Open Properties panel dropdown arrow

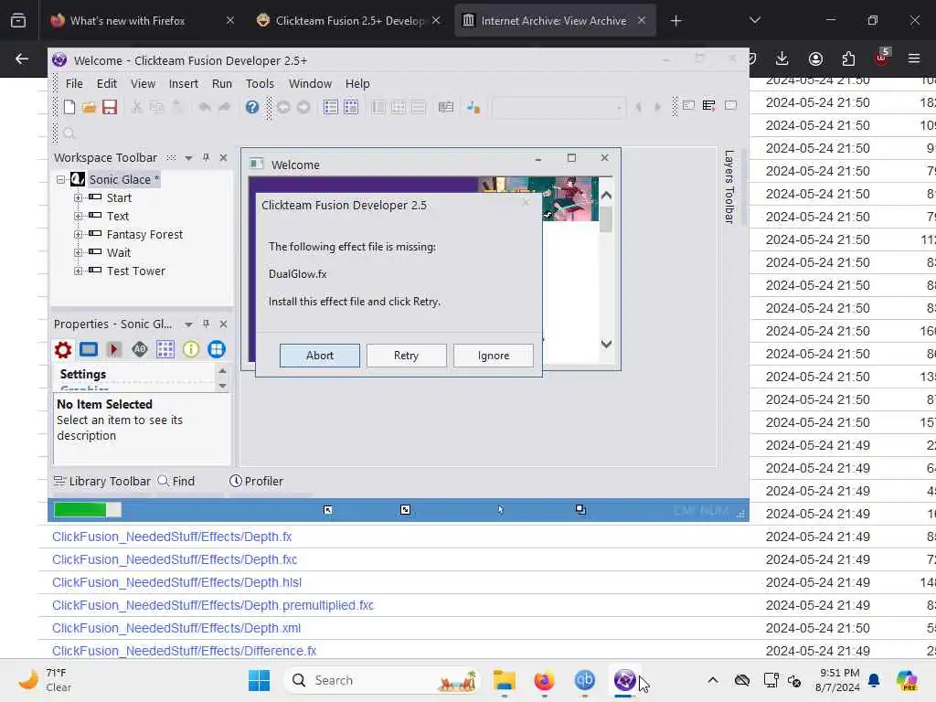pyautogui.click(x=188, y=324)
